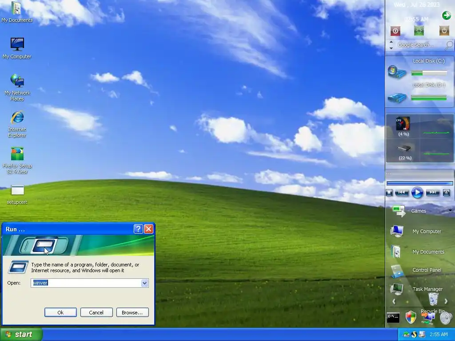Open My Computer icon on desktop
This screenshot has height=341, width=455.
[x=17, y=48]
